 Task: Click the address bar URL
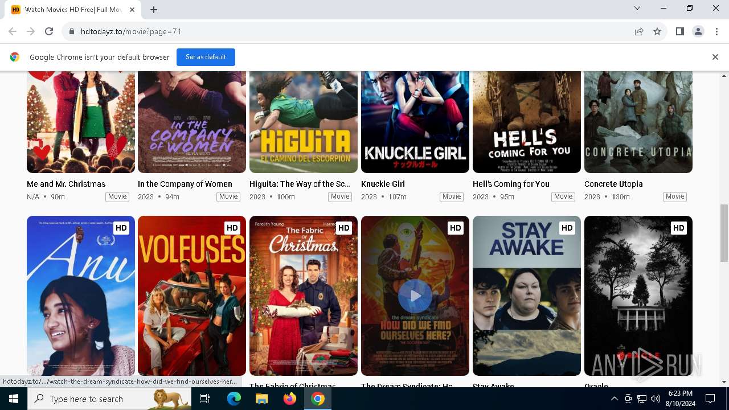tap(131, 31)
